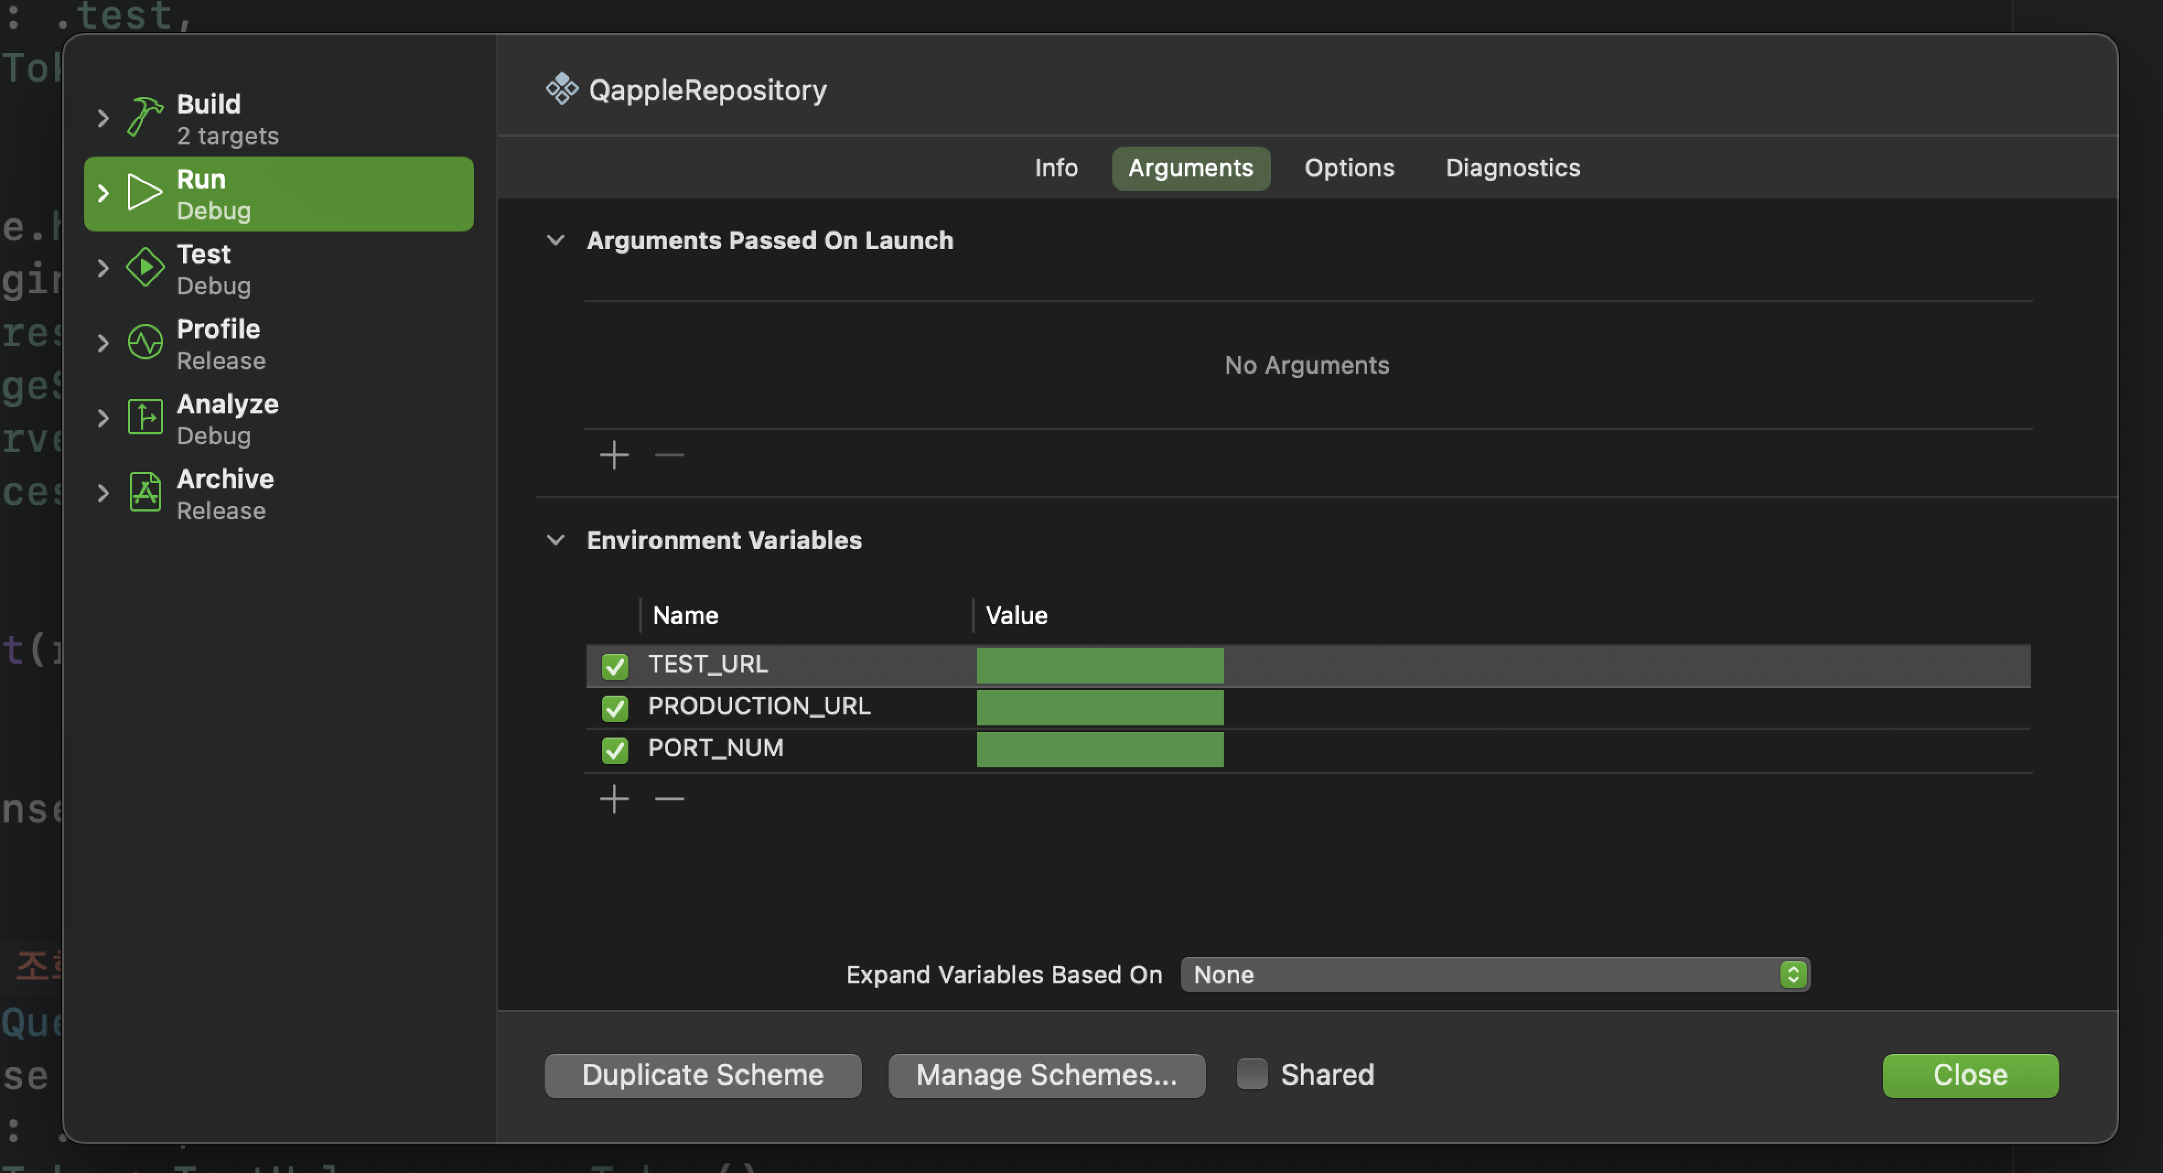Remove selected environment variable with minus
The height and width of the screenshot is (1173, 2163).
point(669,799)
